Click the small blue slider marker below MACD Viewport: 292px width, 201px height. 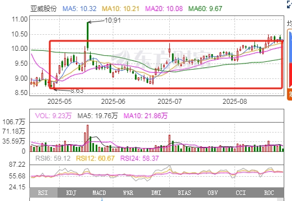[x=102, y=199]
